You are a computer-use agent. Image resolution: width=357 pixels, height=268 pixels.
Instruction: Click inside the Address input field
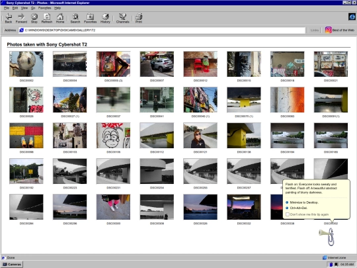pos(162,30)
